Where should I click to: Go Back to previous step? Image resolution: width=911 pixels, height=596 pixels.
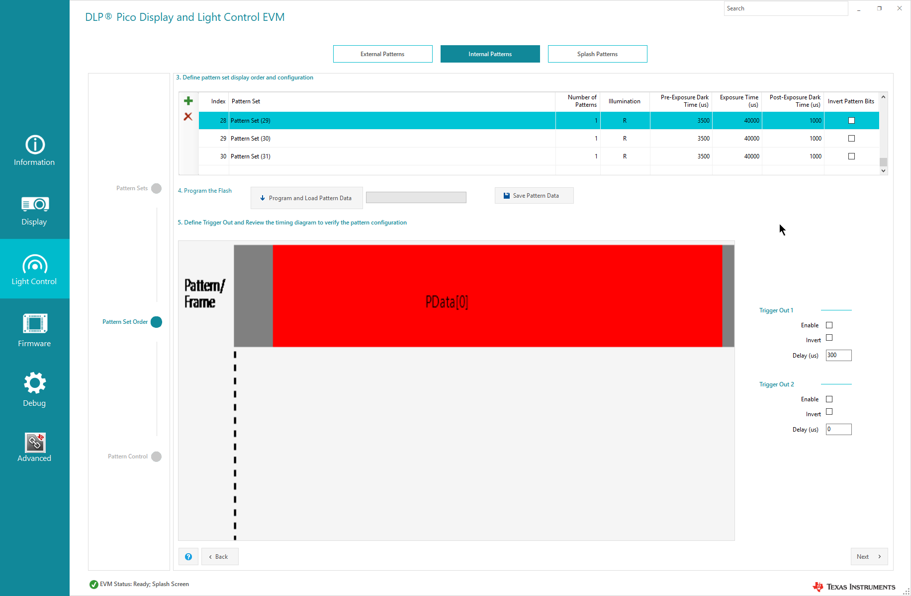click(x=220, y=557)
